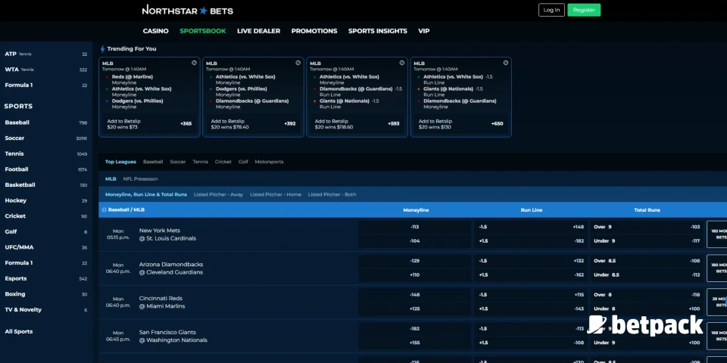Bet Mets run line -1.5 at +148

(x=531, y=228)
